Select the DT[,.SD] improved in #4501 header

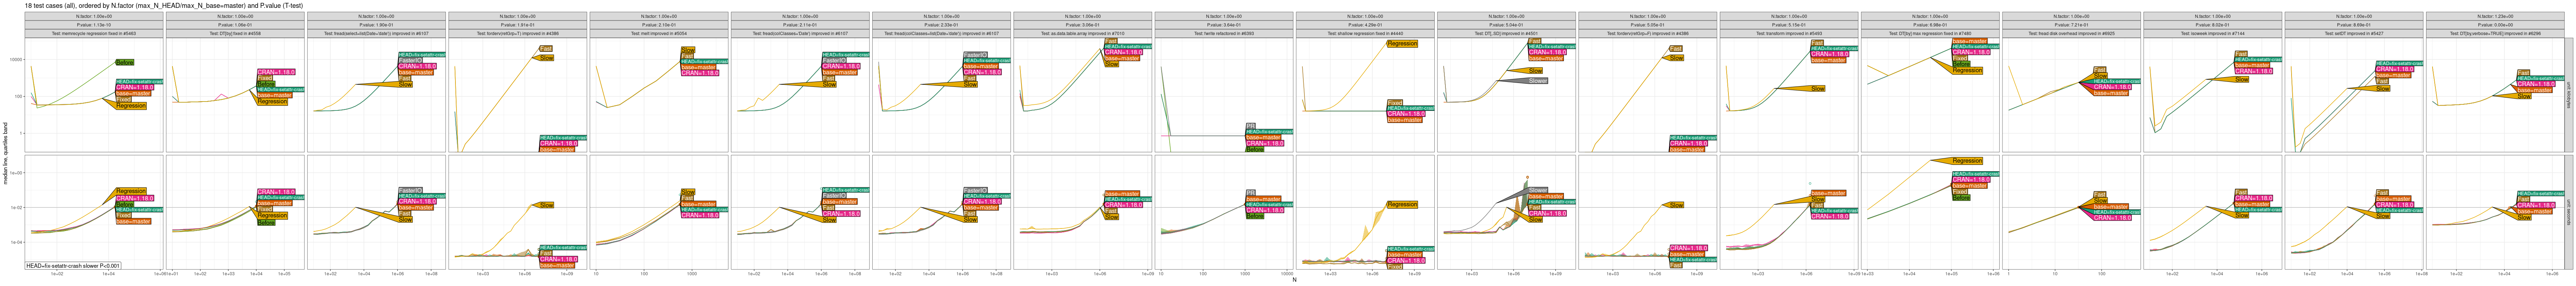[1505, 33]
